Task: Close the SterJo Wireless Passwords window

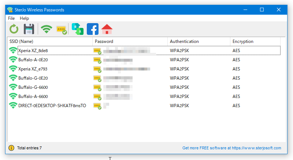Action: coord(279,10)
